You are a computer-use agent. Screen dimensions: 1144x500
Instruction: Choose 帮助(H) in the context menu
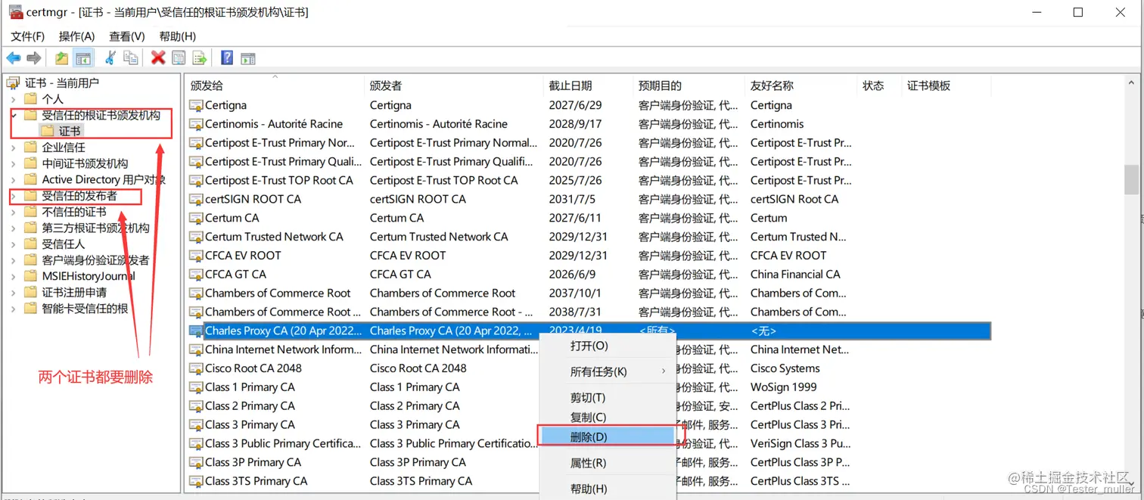click(607, 489)
